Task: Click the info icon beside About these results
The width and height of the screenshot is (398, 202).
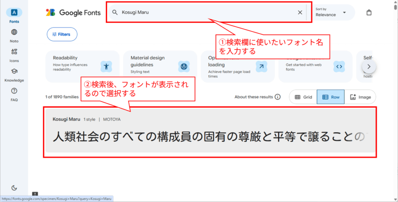Action: pyautogui.click(x=278, y=97)
